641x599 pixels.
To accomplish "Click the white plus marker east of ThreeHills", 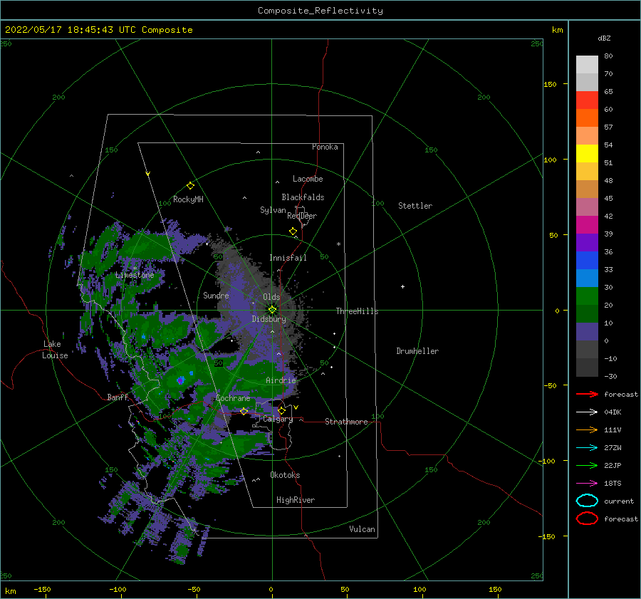I will (402, 286).
